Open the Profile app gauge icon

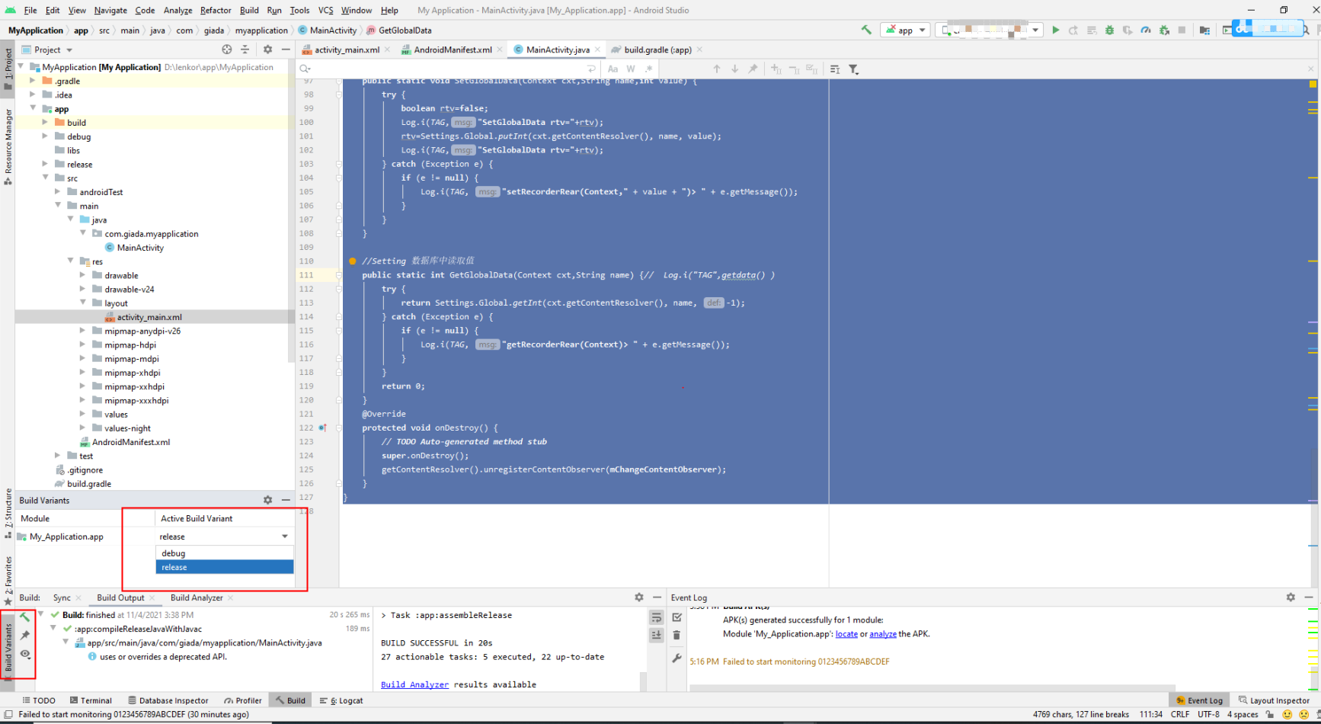point(1146,30)
